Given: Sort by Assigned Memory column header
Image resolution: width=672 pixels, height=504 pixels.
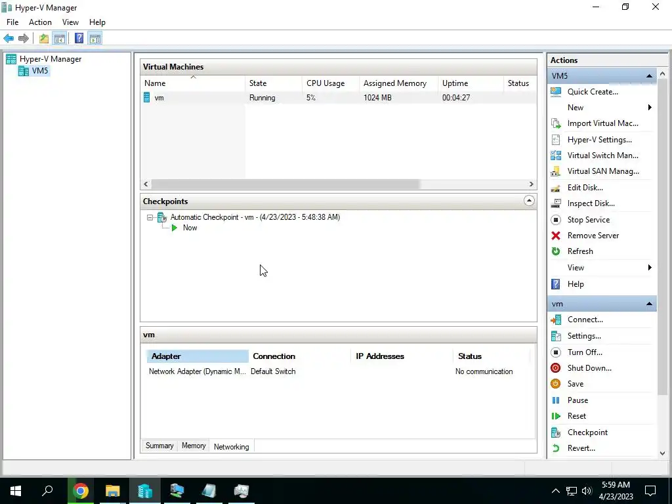Looking at the screenshot, I should (x=398, y=83).
